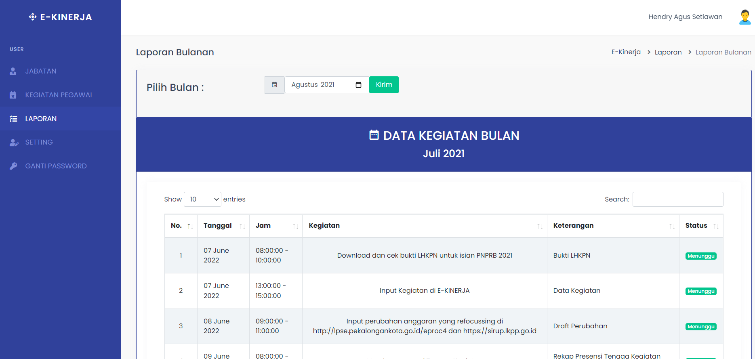Screen dimensions: 755x359
Task: Click the Kirim button
Action: pyautogui.click(x=384, y=85)
